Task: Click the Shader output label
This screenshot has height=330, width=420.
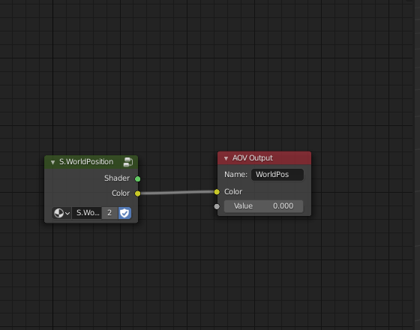Action: tap(117, 178)
